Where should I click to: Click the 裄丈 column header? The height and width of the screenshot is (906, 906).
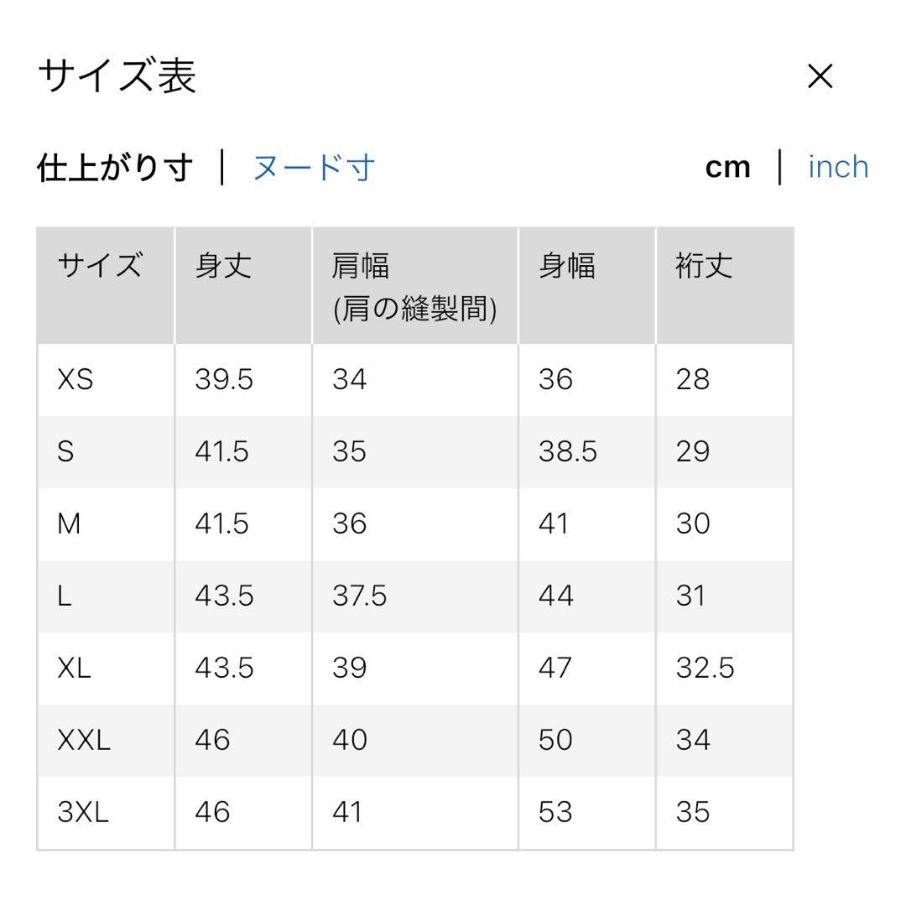[725, 286]
